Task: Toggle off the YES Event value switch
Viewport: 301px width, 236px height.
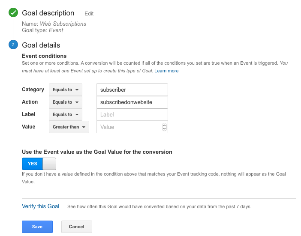Action: click(x=39, y=164)
